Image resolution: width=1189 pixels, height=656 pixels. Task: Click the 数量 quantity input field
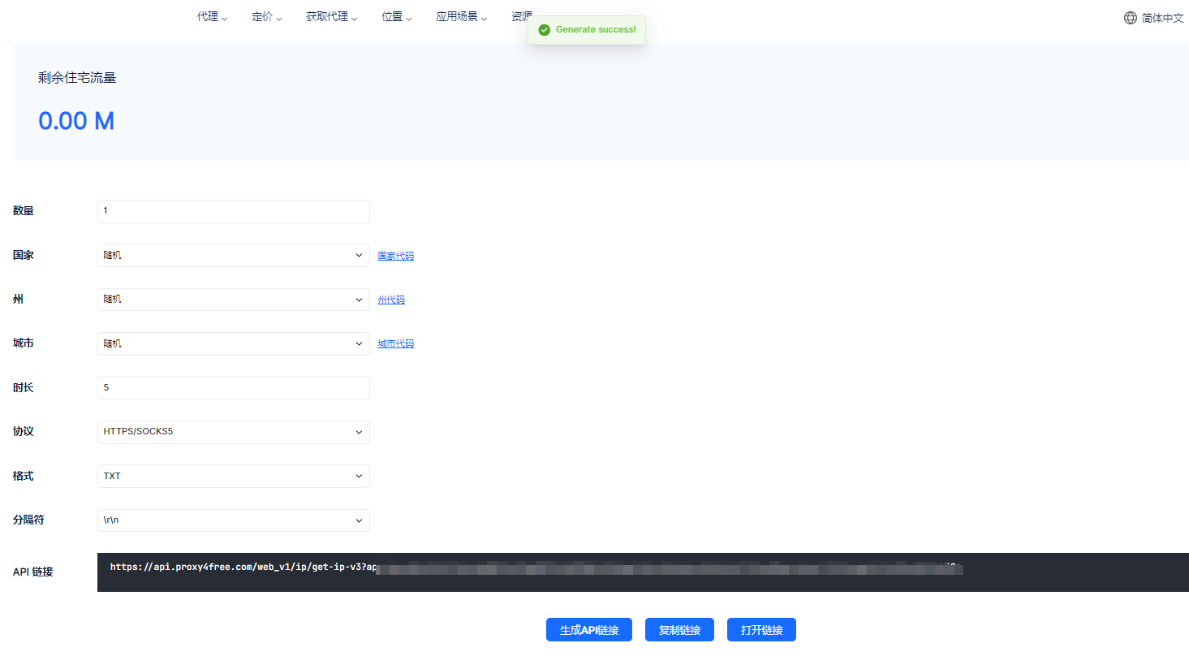233,211
